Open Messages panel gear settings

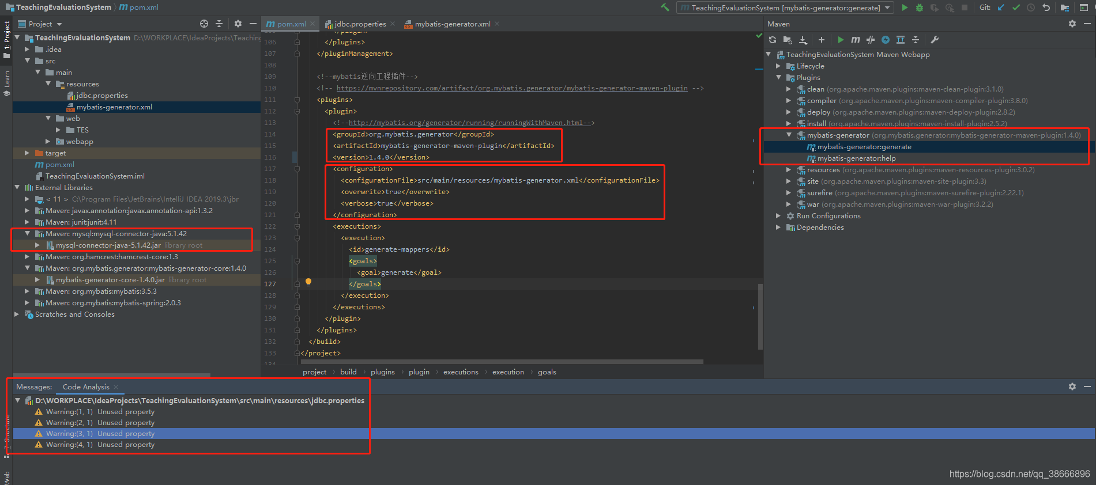(x=1072, y=387)
